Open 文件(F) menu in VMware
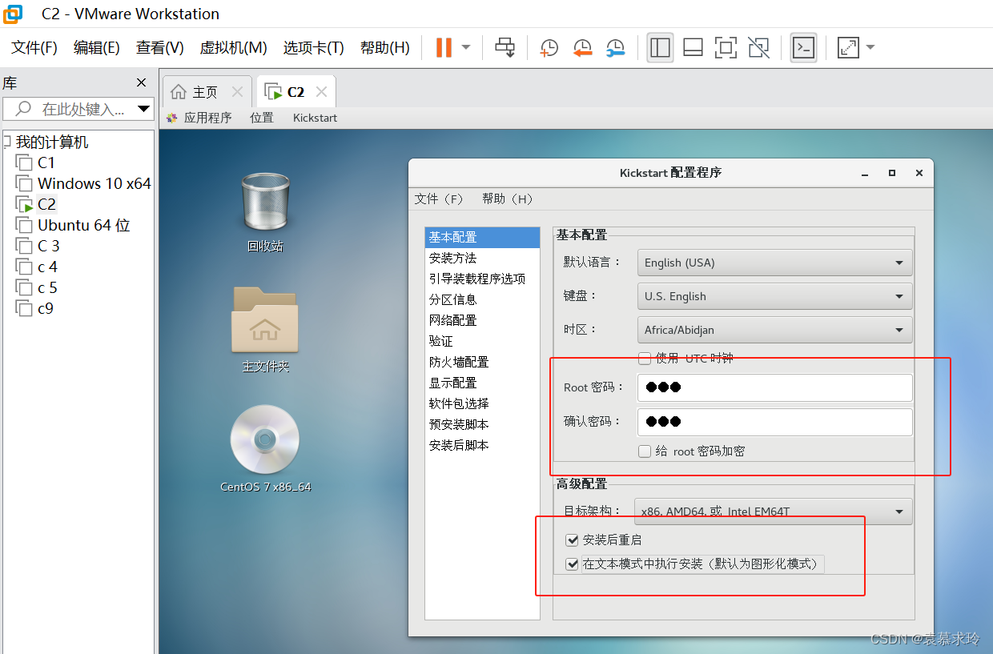The width and height of the screenshot is (993, 654). tap(34, 48)
